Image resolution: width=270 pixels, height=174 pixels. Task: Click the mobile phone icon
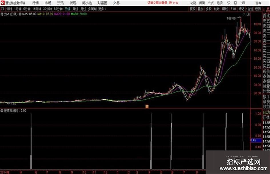[235, 3]
